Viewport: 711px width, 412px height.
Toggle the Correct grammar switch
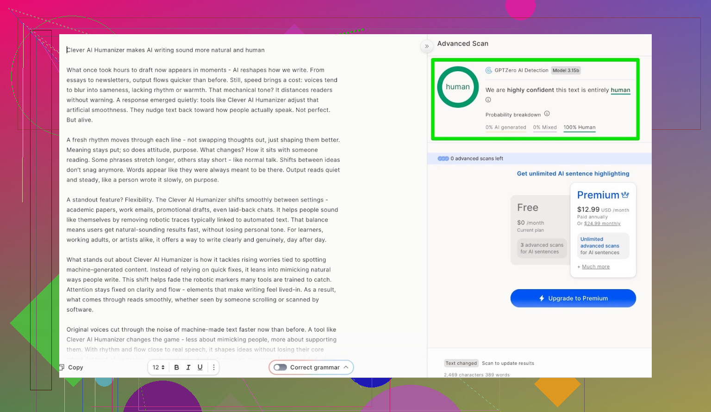[280, 367]
